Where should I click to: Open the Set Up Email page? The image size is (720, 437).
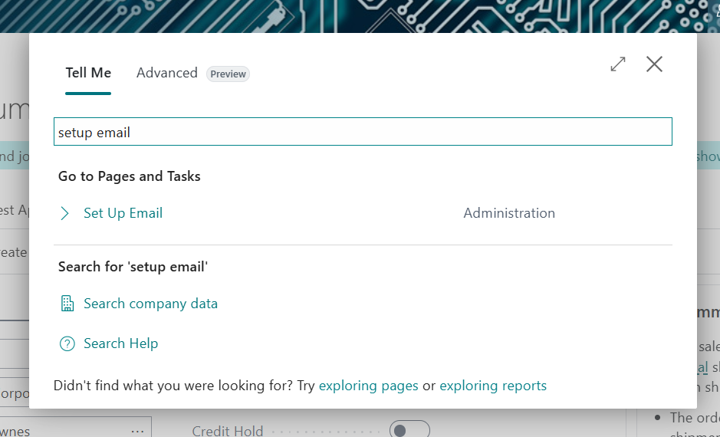(123, 213)
